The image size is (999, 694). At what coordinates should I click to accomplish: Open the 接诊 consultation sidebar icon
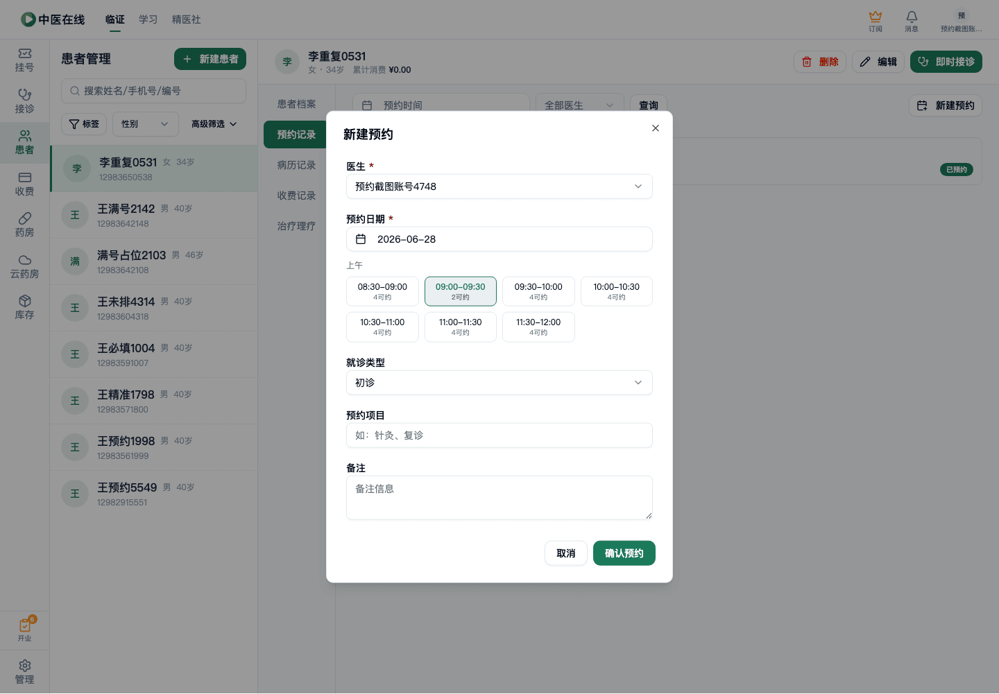point(24,102)
